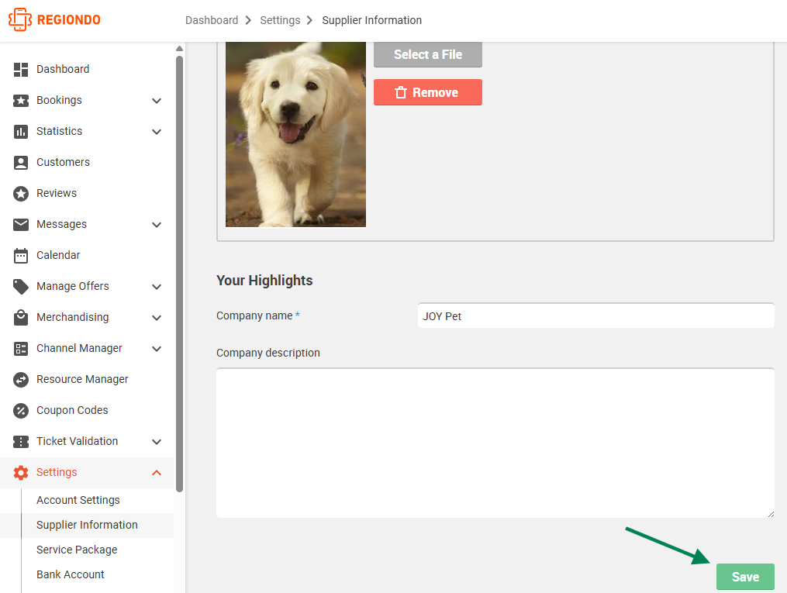Screen dimensions: 787x593
Task: Collapse the Settings submenu chevron
Action: click(157, 473)
